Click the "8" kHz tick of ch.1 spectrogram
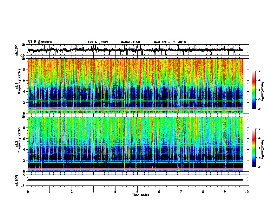The image size is (278, 215). [x=25, y=70]
